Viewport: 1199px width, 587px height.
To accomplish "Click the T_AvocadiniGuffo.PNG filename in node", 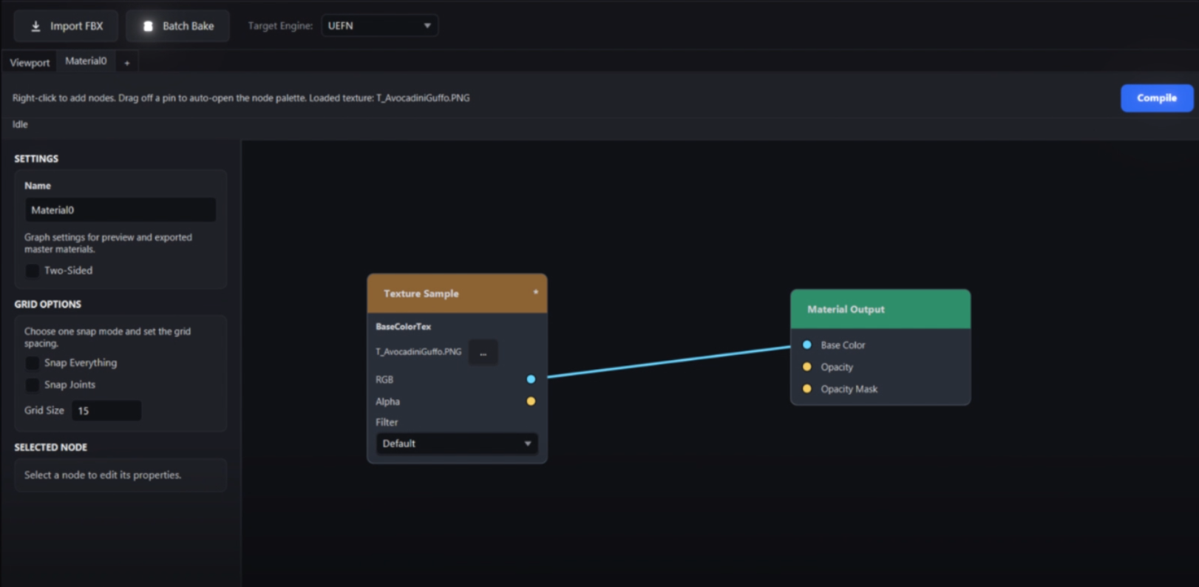I will [x=418, y=352].
